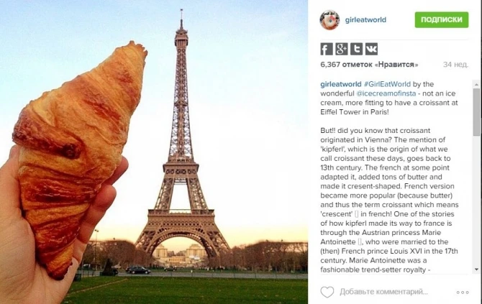Click the 34 нед. timestamp
Image resolution: width=482 pixels, height=304 pixels.
(x=455, y=65)
